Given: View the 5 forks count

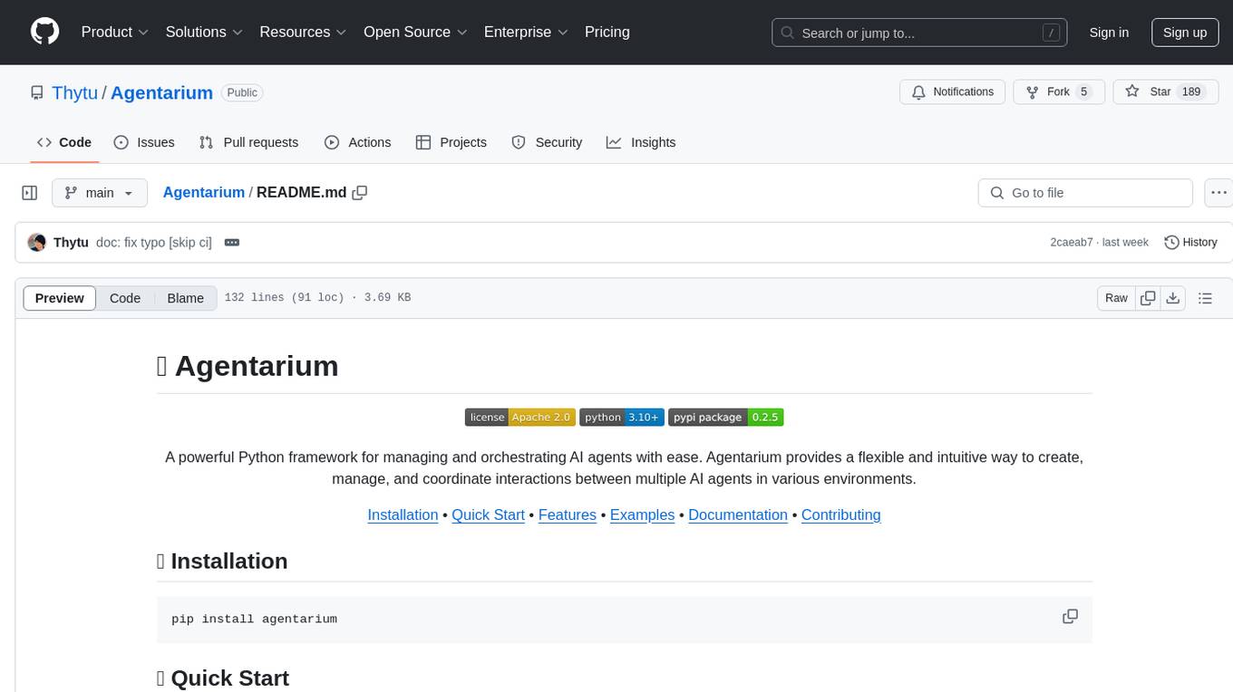Looking at the screenshot, I should coord(1083,91).
